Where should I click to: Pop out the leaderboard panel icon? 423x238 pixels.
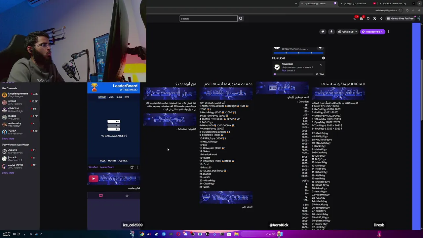132,167
